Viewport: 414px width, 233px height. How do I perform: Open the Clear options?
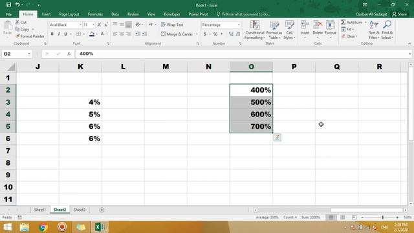[x=349, y=36]
